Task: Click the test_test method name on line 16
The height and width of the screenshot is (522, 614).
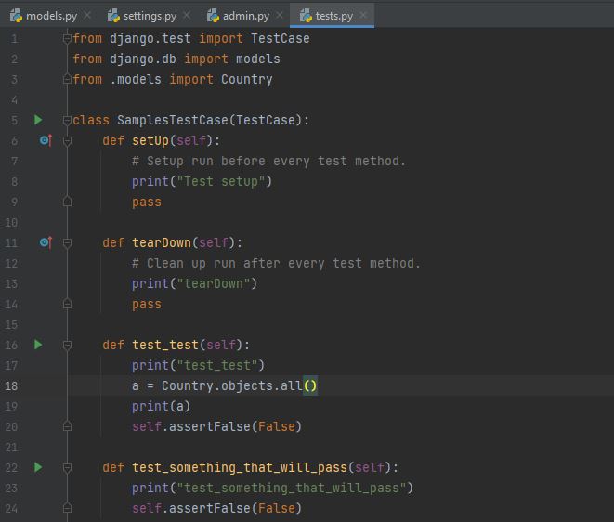Action: click(165, 345)
